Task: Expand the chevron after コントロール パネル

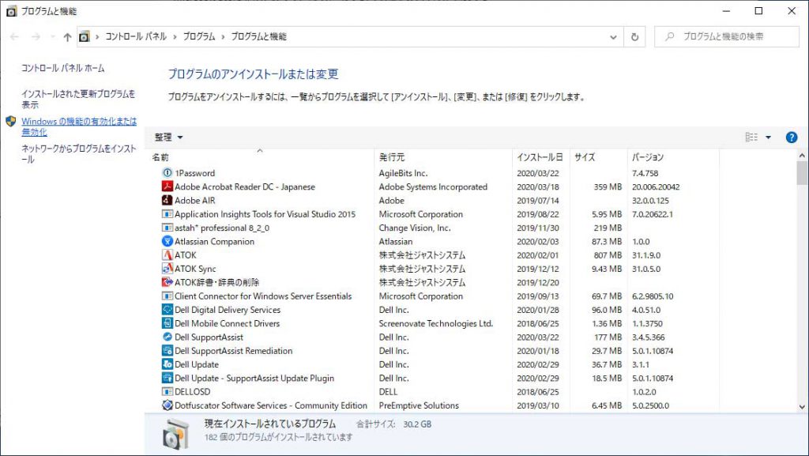Action: (175, 36)
